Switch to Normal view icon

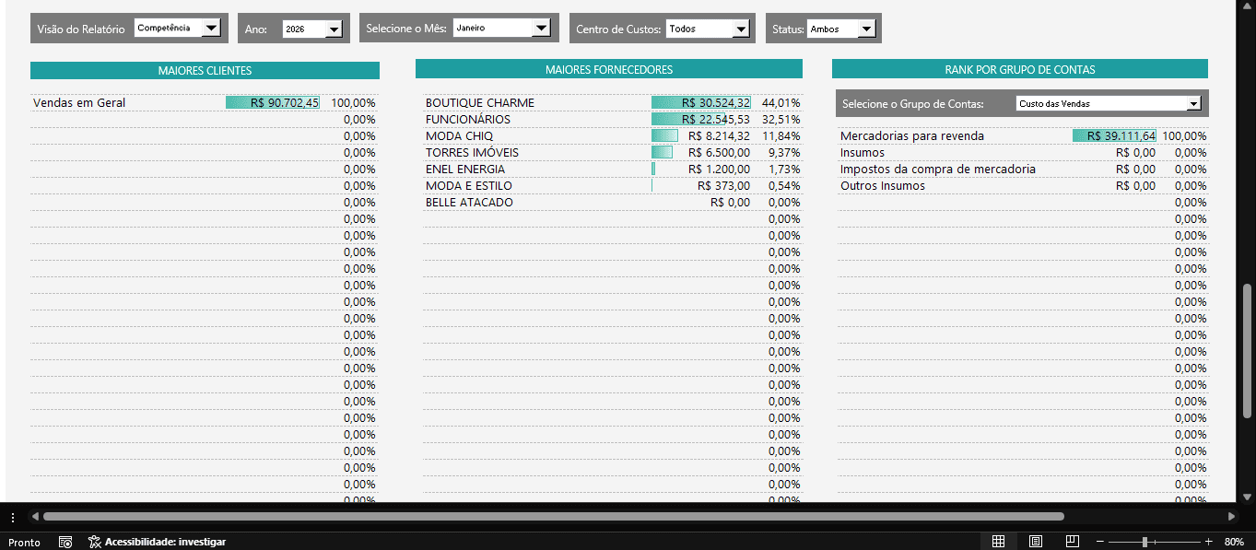[998, 542]
